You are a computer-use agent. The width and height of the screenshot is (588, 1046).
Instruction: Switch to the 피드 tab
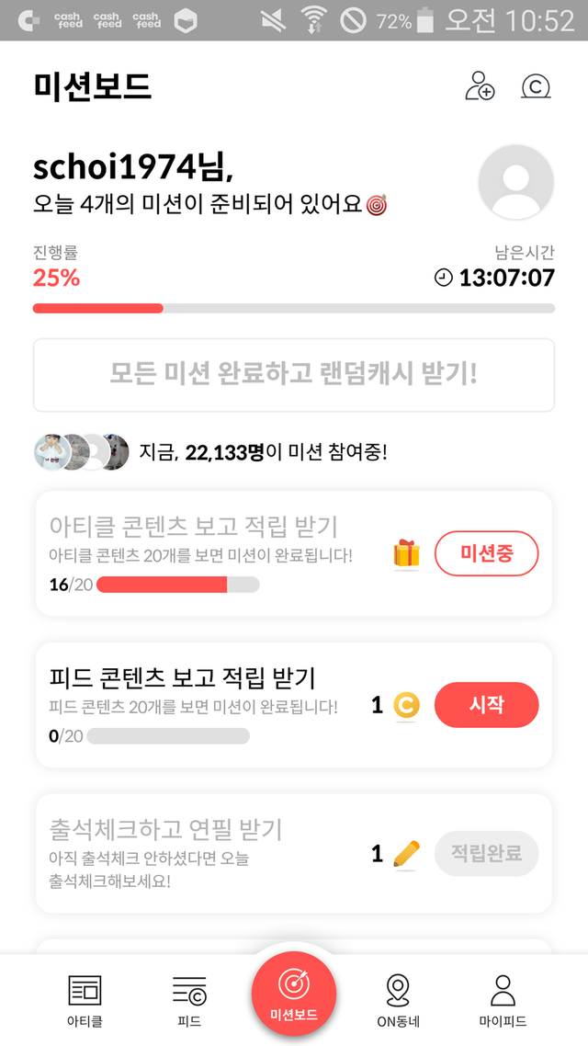point(189,1000)
